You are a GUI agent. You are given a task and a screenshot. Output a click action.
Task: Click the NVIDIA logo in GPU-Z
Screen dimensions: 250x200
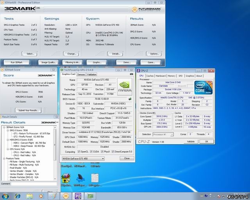[125, 87]
